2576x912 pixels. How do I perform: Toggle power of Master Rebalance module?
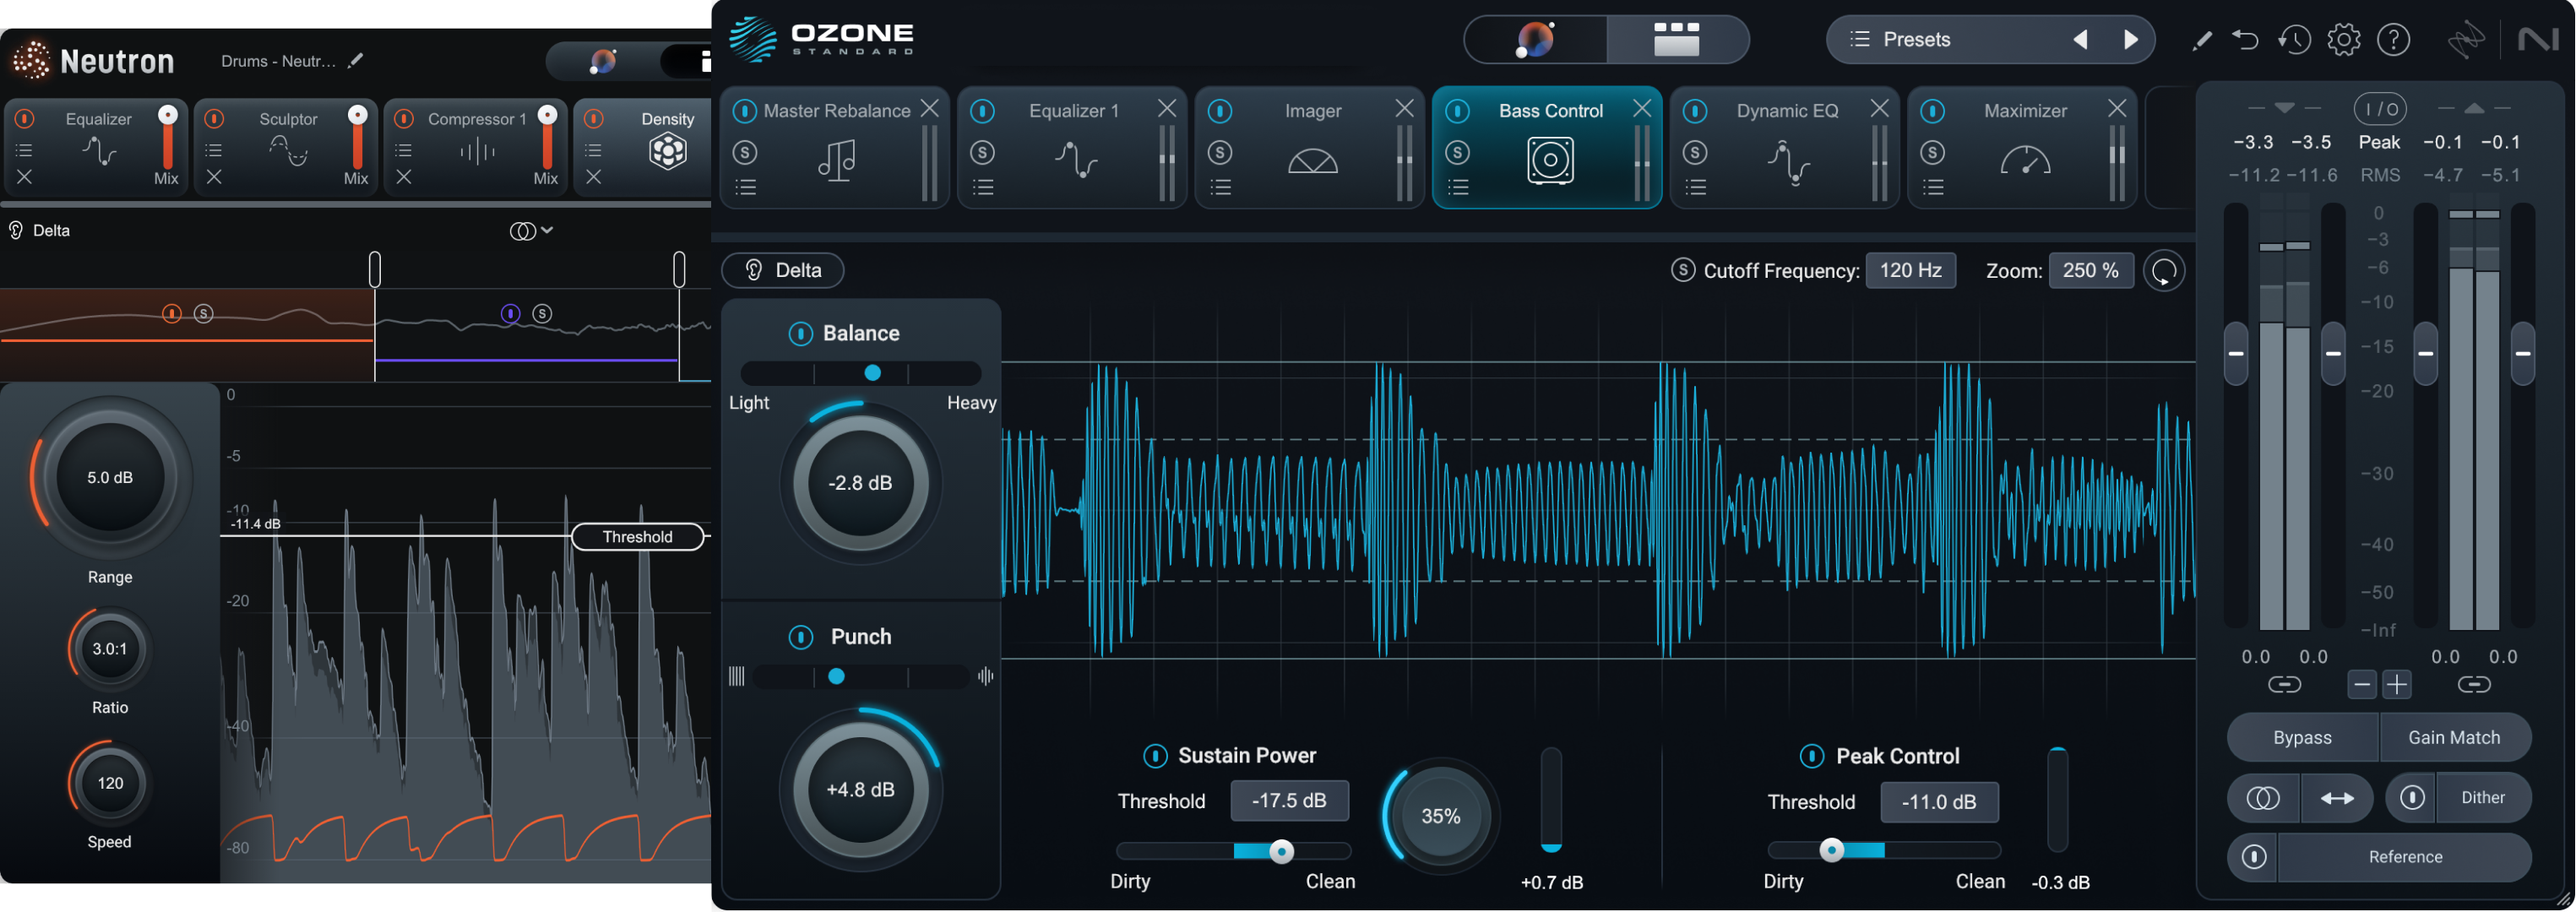(x=744, y=111)
